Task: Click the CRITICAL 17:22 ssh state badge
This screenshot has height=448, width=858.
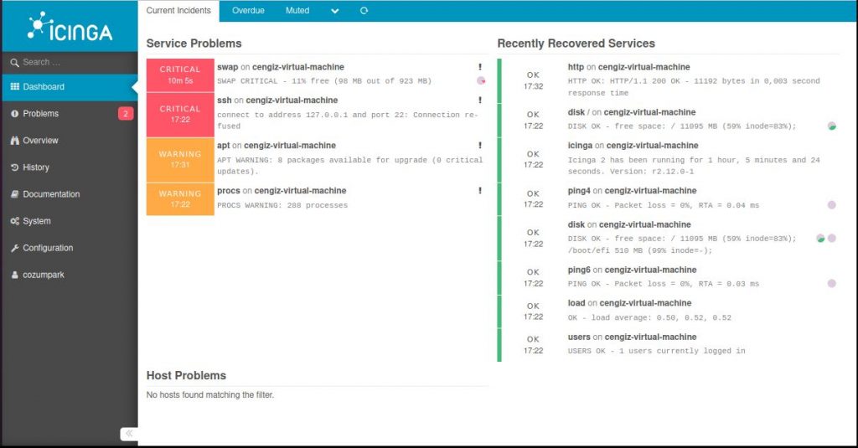Action: click(x=180, y=115)
